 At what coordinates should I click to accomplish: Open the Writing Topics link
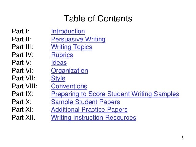(x=72, y=47)
